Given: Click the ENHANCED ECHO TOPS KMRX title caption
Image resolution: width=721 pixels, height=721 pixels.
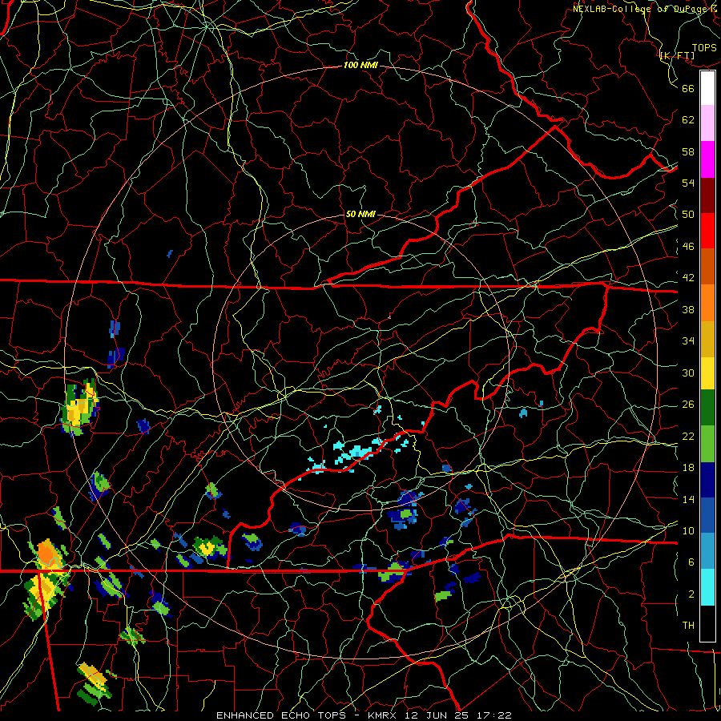Looking at the screenshot, I should [x=364, y=715].
